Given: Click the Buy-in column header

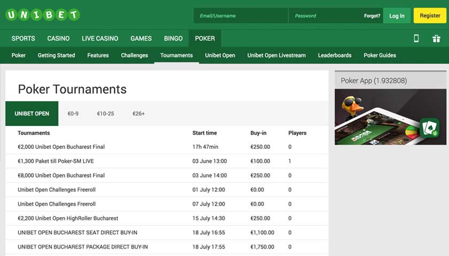Looking at the screenshot, I should (258, 133).
